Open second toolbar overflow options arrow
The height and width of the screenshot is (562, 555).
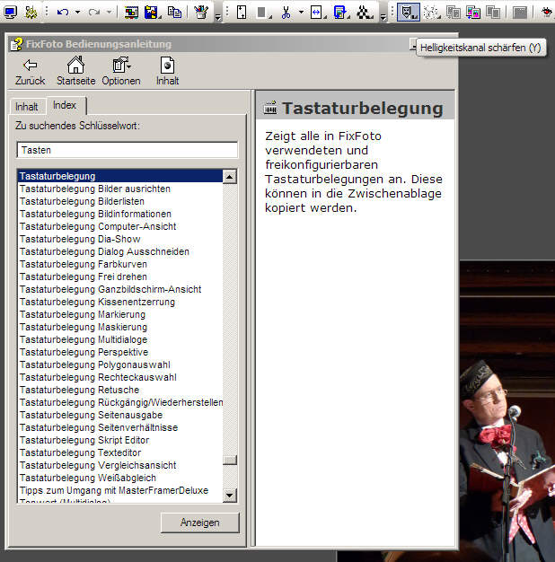coord(383,17)
